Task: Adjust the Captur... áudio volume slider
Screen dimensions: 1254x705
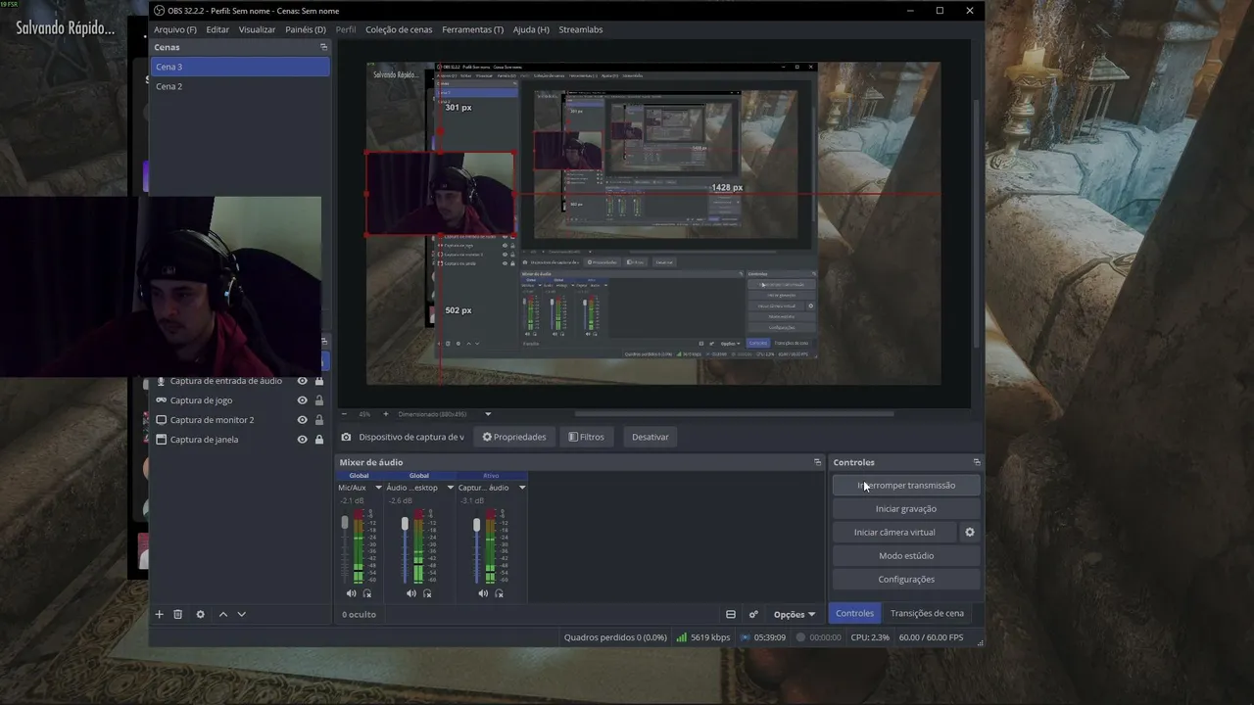Action: pyautogui.click(x=476, y=524)
